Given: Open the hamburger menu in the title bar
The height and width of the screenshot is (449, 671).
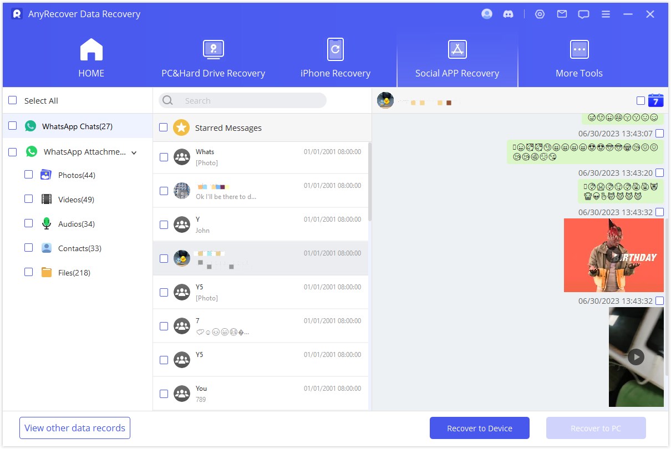Looking at the screenshot, I should [x=606, y=14].
